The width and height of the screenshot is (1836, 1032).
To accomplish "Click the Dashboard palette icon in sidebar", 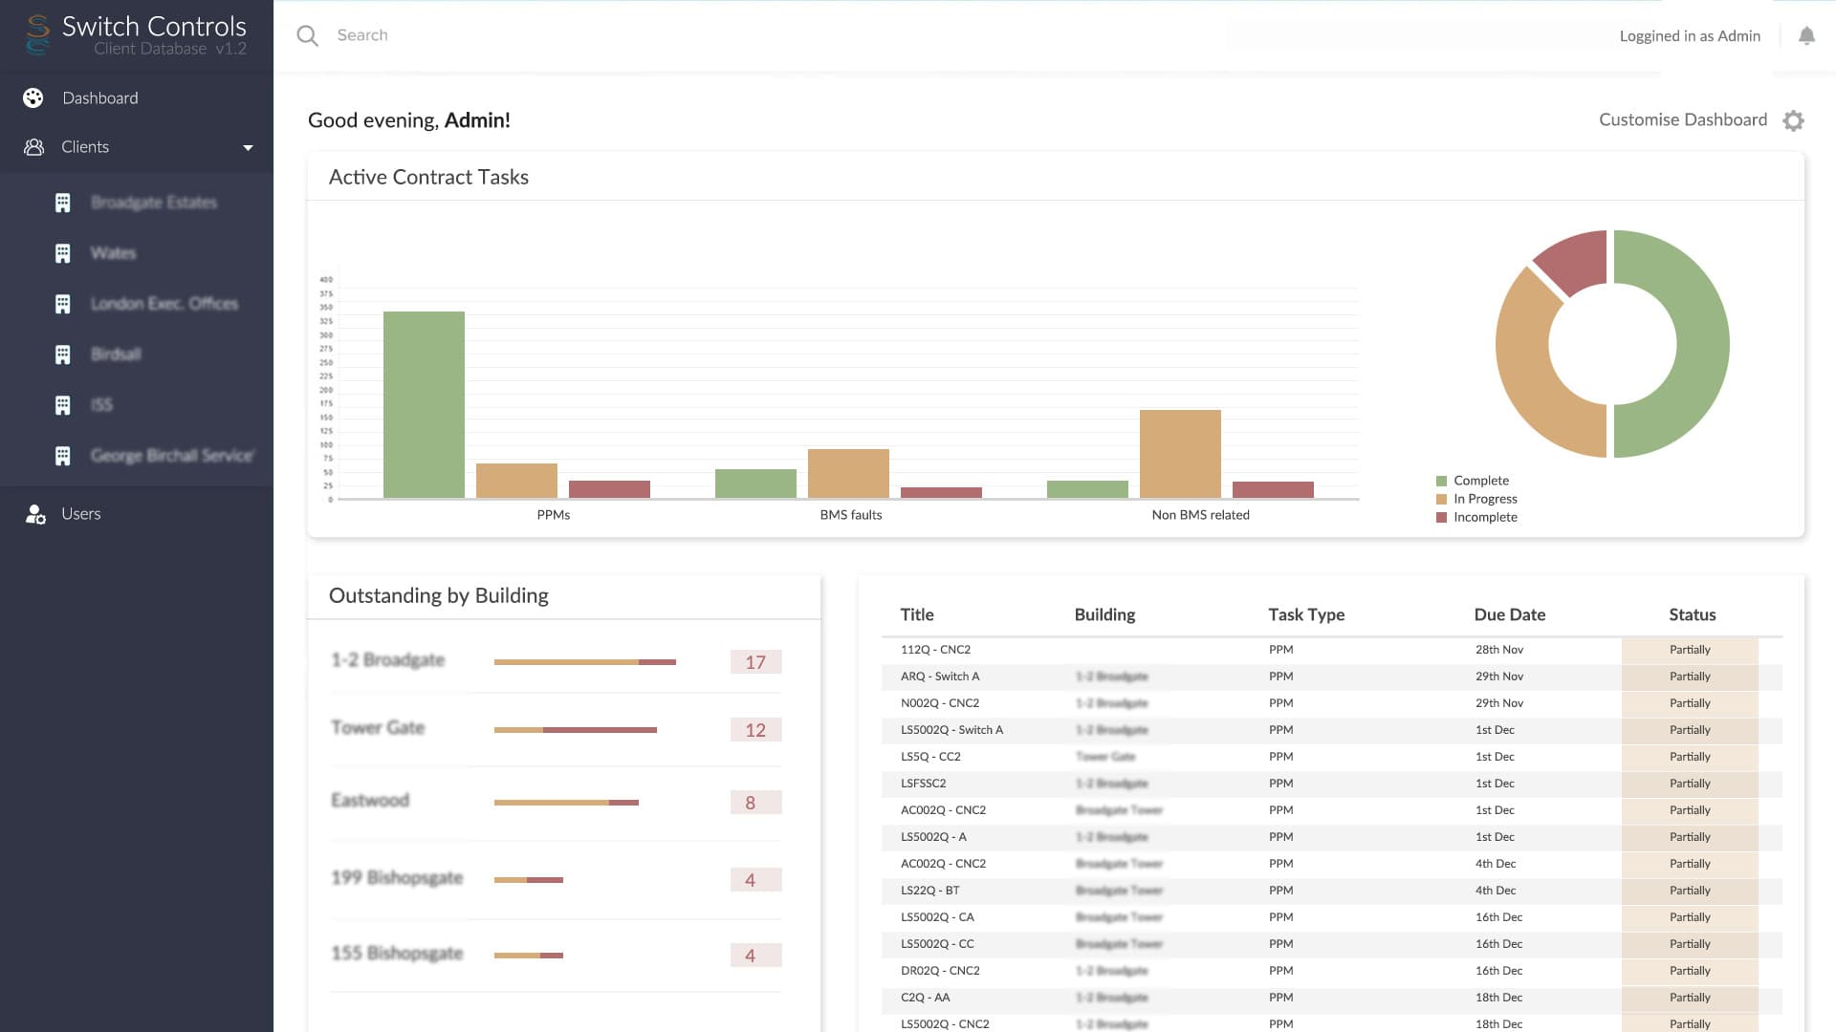I will click(x=33, y=98).
